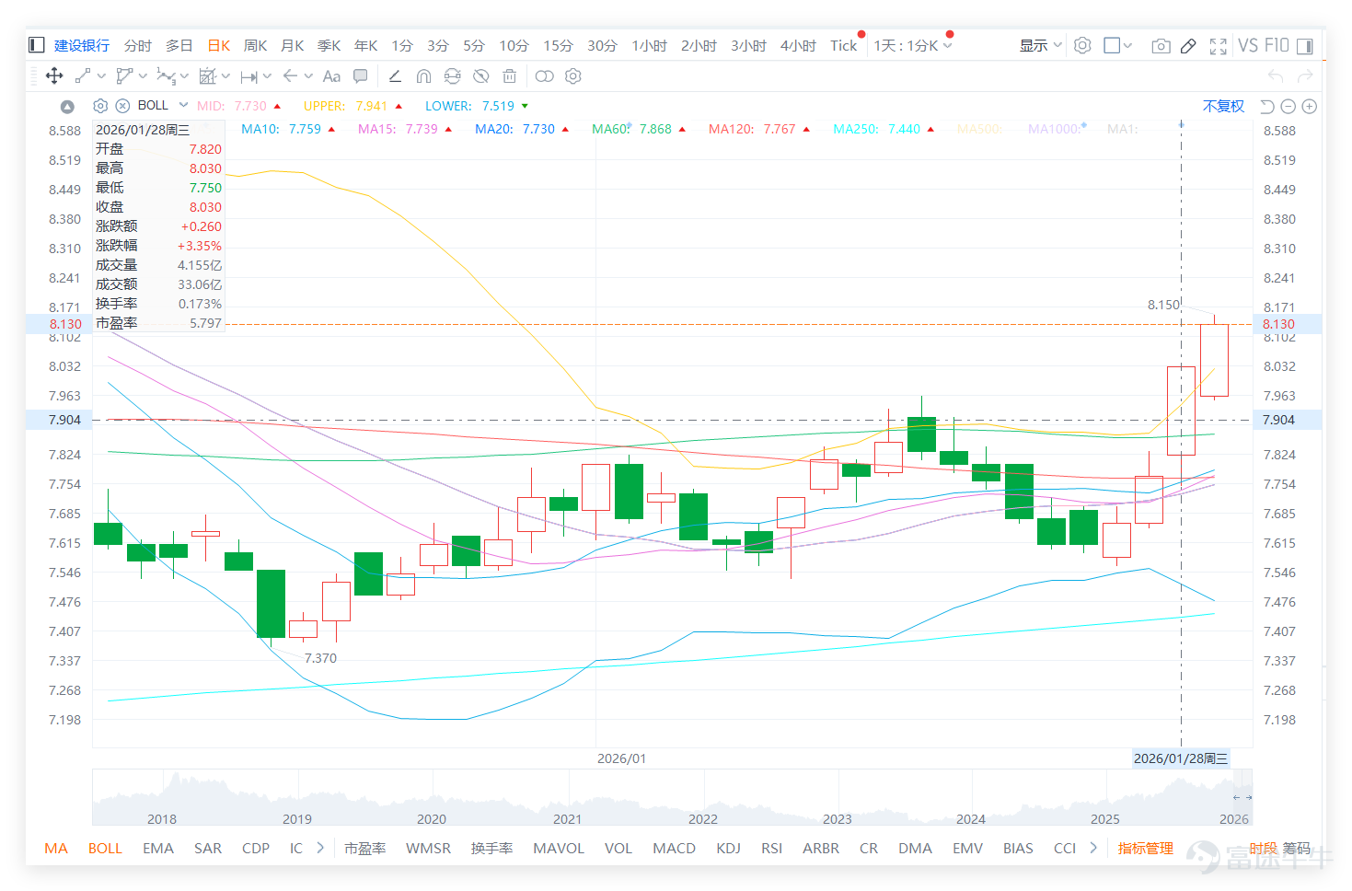Viewport: 1352px width, 891px height.
Task: Click the 2023 position in timeline navigator
Action: click(837, 819)
